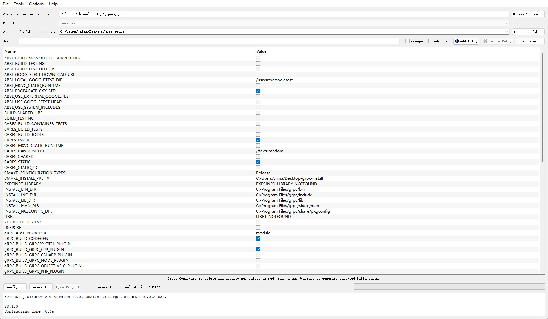Click the Generate button
The height and width of the screenshot is (319, 548).
coord(41,287)
